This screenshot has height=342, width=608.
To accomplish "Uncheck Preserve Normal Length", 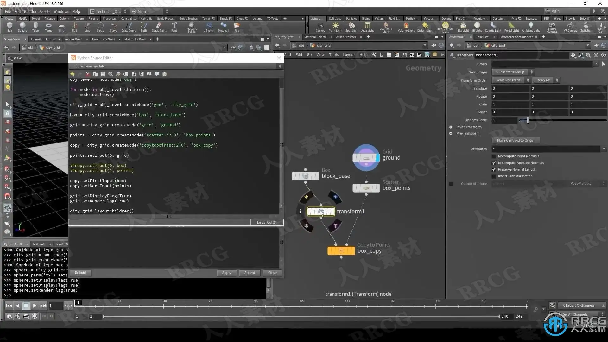I will (x=494, y=170).
